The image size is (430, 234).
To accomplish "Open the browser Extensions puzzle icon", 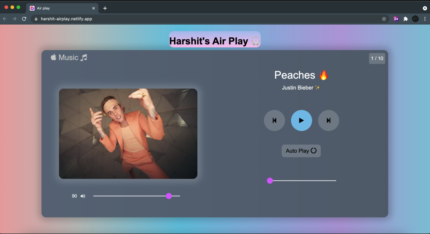I will pos(405,19).
